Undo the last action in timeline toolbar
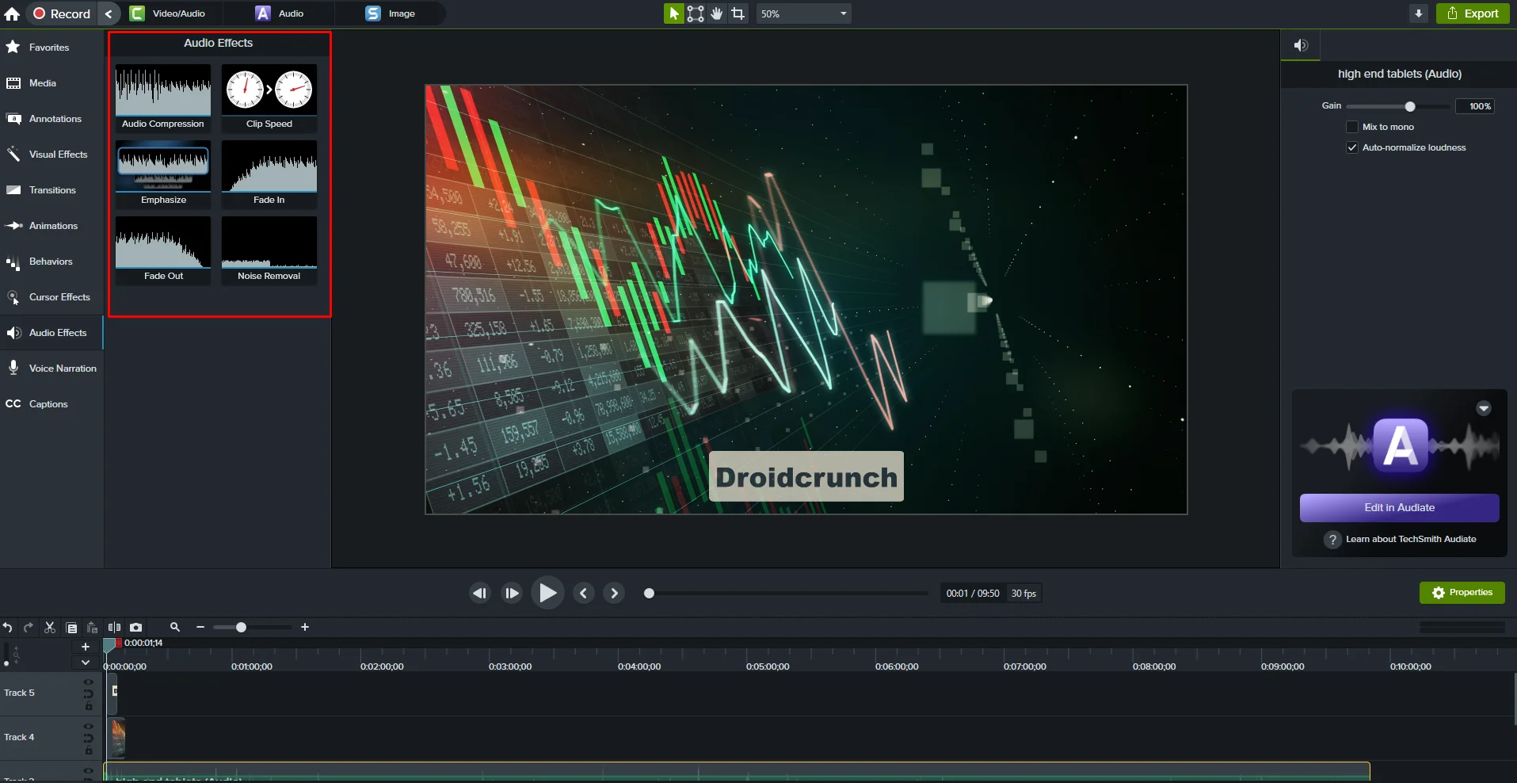 pyautogui.click(x=7, y=628)
